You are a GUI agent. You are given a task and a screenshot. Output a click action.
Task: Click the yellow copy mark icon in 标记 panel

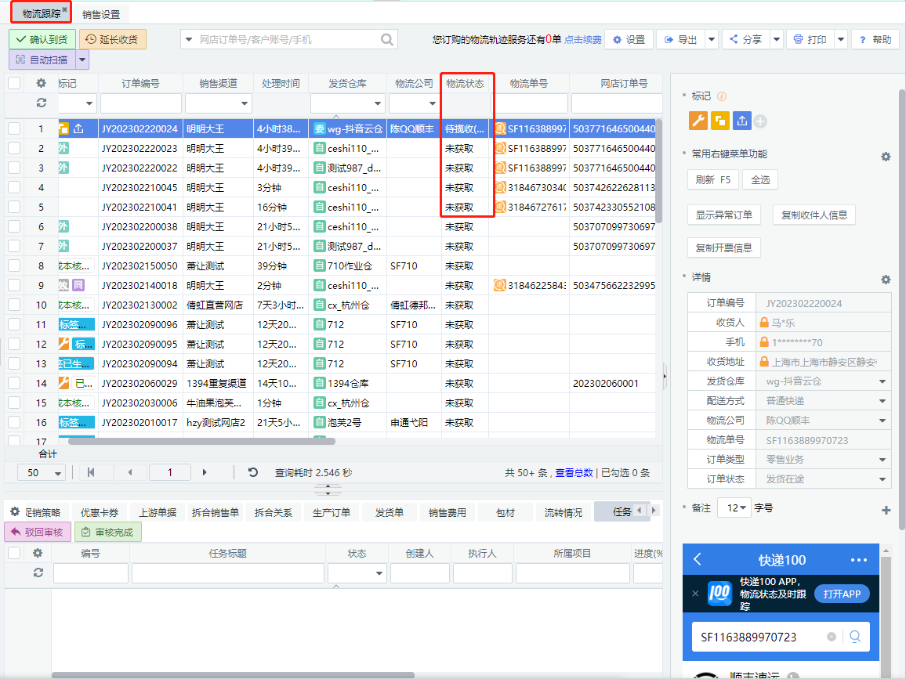720,121
